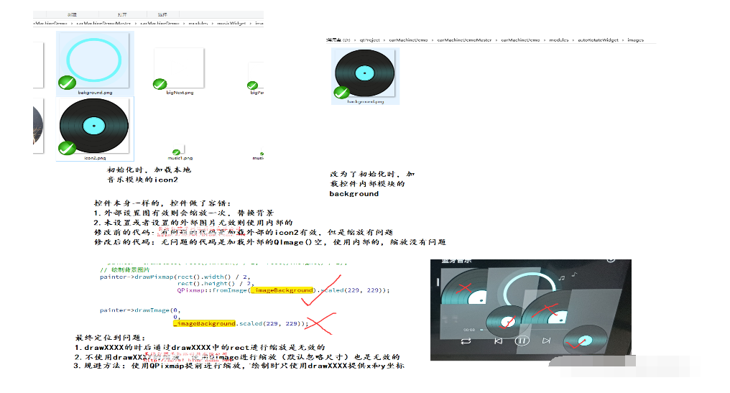This screenshot has height=393, width=730.
Task: Click the bold word background under right explorer
Action: coord(354,194)
